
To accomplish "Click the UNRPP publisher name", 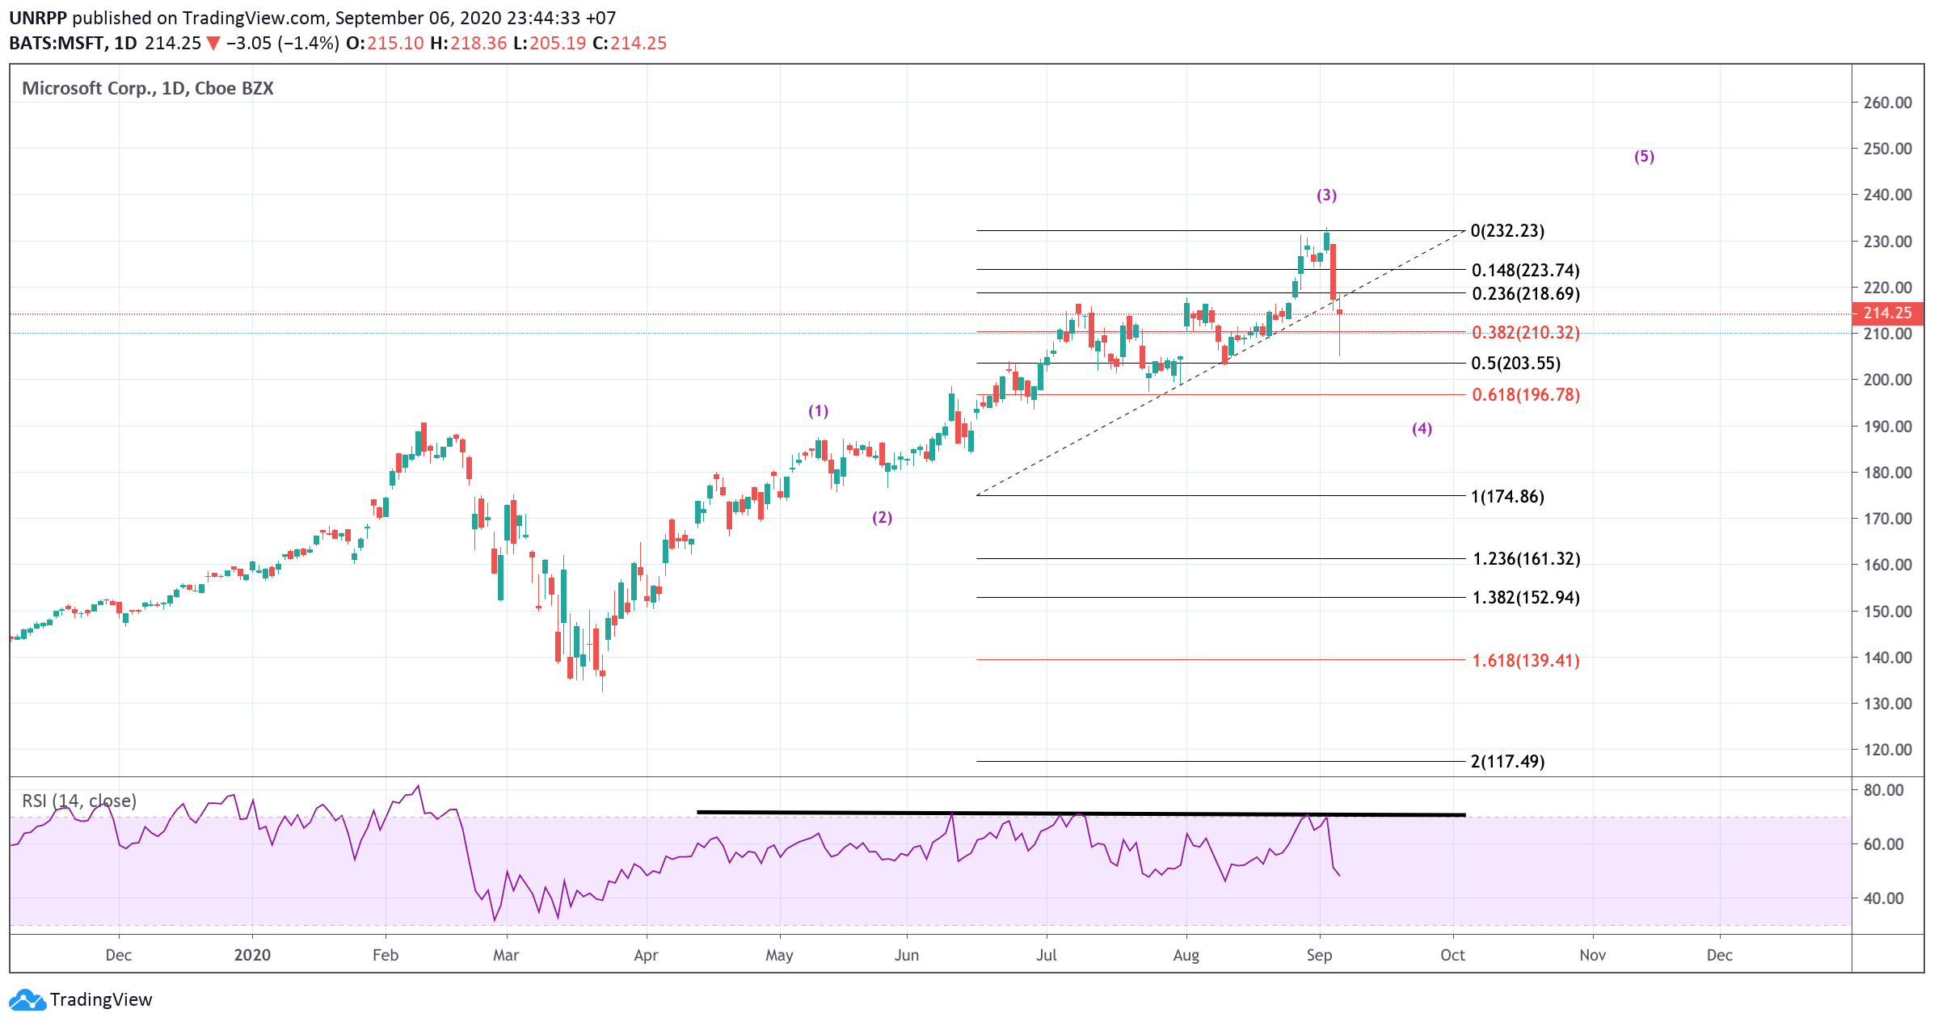I will click(38, 18).
